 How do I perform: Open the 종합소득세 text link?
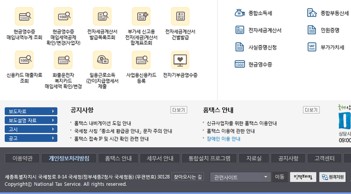point(260,13)
